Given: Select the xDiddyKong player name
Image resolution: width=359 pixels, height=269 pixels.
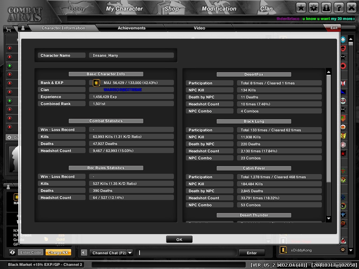Looking at the screenshot, I should (x=301, y=250).
